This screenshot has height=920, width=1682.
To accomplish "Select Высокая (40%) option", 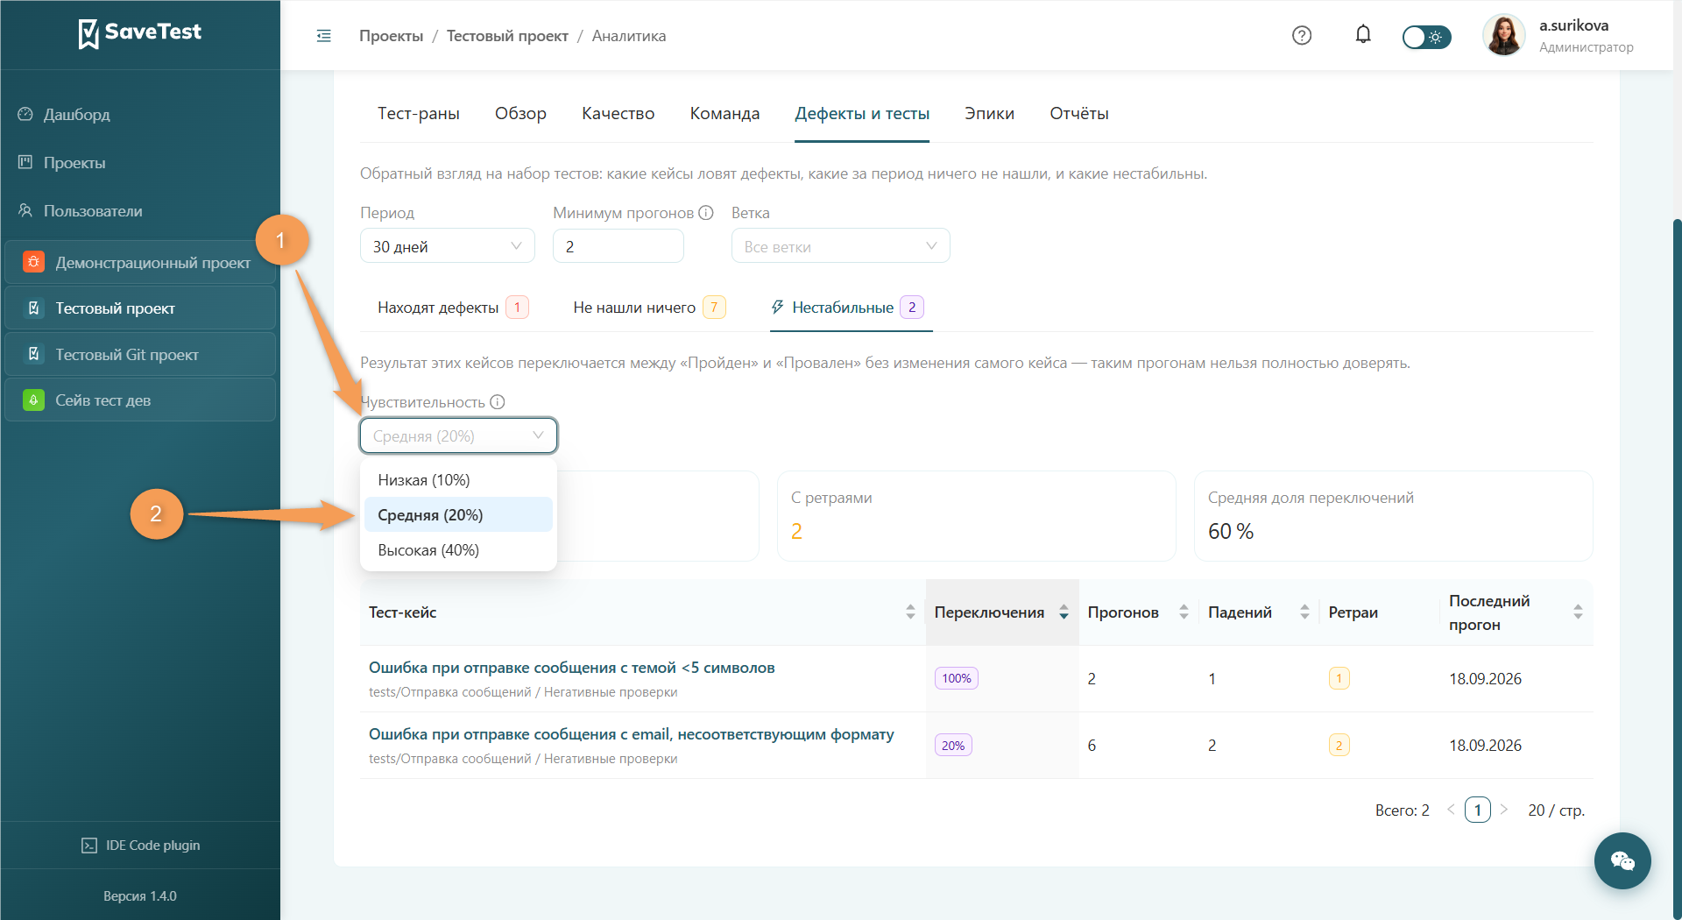I will 458,550.
